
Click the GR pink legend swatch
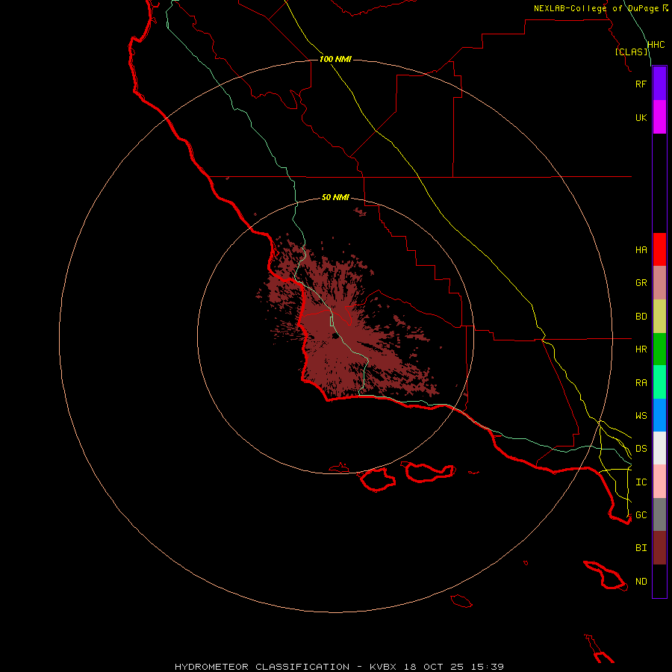point(659,283)
